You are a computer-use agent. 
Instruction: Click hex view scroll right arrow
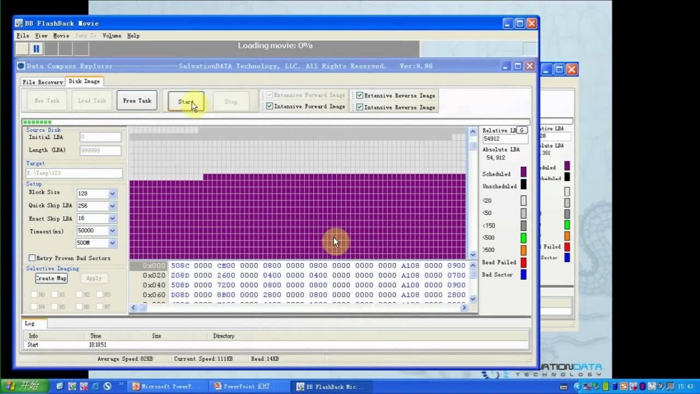point(464,308)
